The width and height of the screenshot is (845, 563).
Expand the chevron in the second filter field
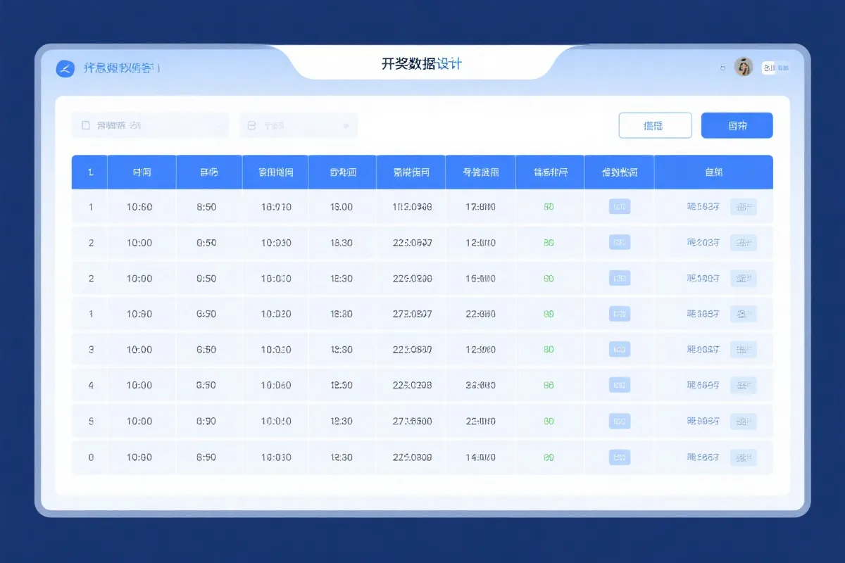[344, 126]
